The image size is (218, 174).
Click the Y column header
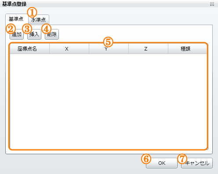[x=109, y=49]
